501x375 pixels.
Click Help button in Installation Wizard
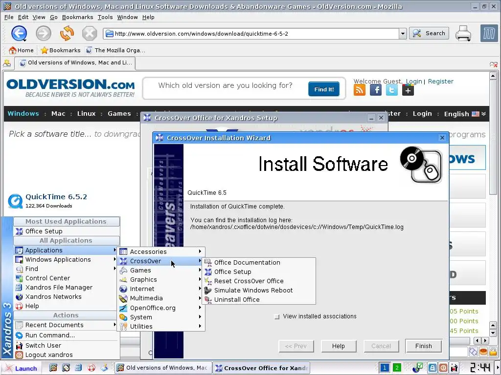point(339,346)
